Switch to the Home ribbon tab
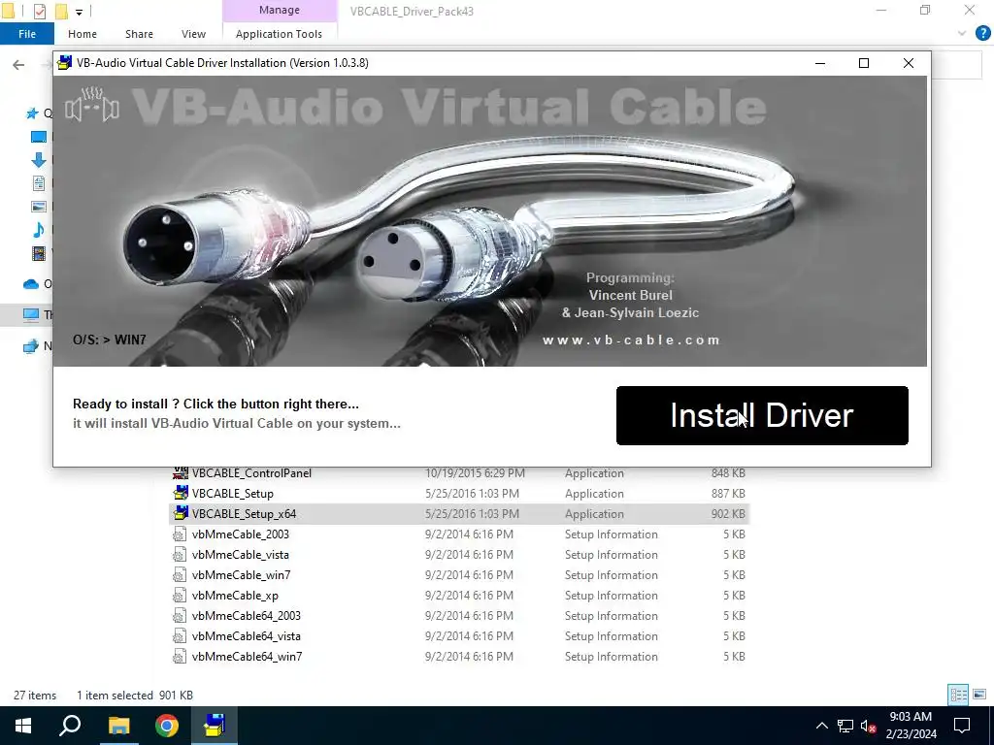 pos(83,34)
